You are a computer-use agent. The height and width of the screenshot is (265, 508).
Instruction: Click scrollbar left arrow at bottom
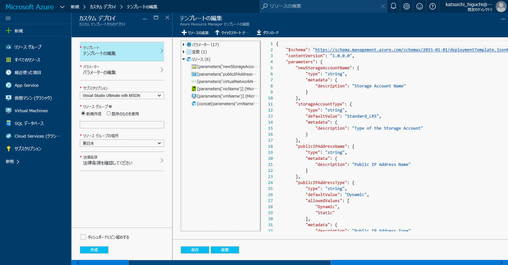78,262
